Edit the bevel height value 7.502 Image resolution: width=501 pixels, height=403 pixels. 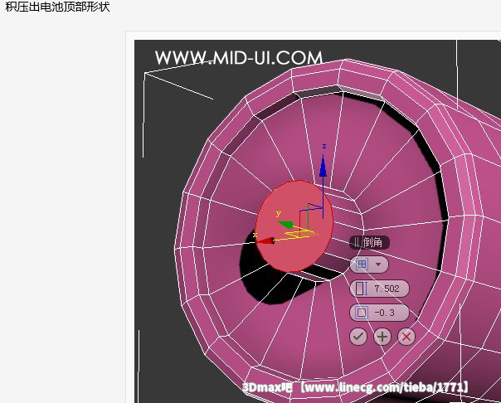(387, 289)
